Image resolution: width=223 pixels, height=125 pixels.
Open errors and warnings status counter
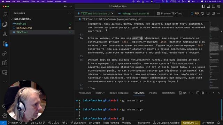(54, 123)
